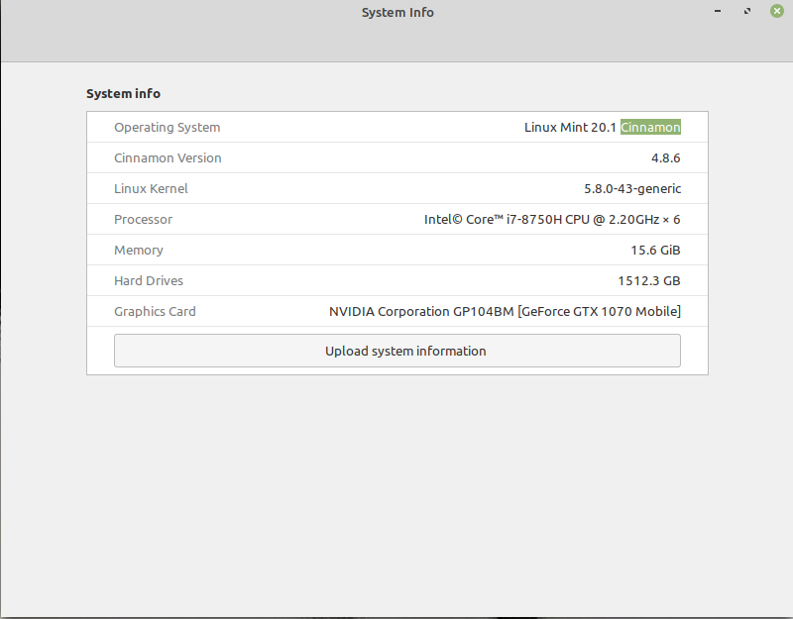Click the System Info title bar text
This screenshot has height=619, width=793.
point(397,13)
